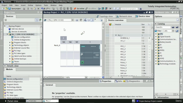Click the catalog Search input field

[x=163, y=27]
